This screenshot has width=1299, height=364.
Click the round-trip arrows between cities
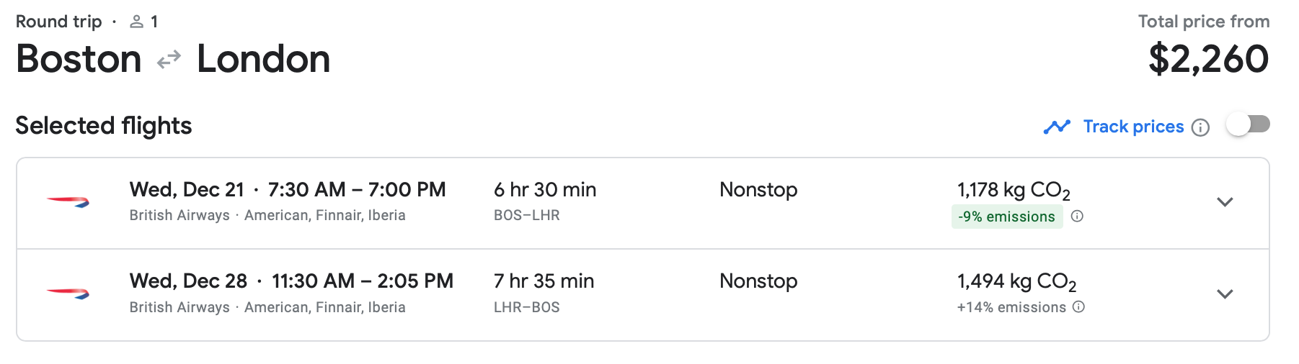tap(169, 60)
